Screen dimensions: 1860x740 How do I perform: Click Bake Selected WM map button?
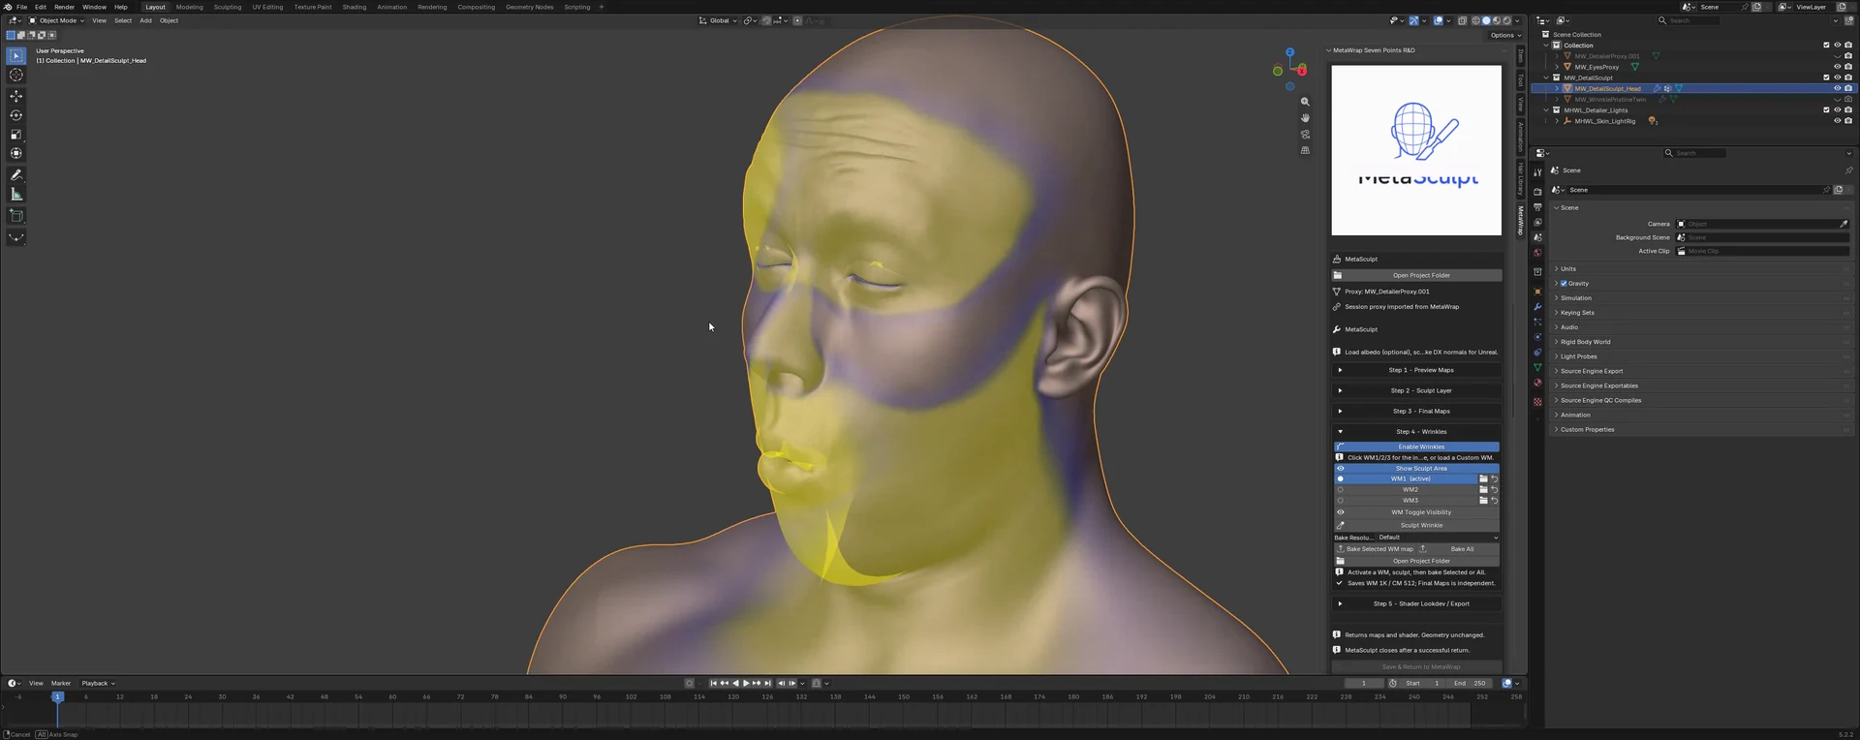pyautogui.click(x=1375, y=549)
